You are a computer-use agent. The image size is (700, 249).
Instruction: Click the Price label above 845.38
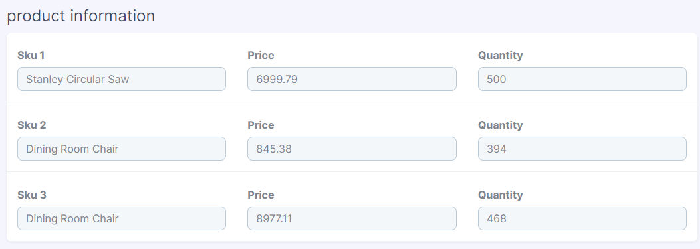click(261, 125)
